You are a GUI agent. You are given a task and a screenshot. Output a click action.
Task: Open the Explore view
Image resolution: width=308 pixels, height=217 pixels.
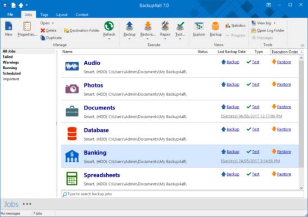click(199, 29)
